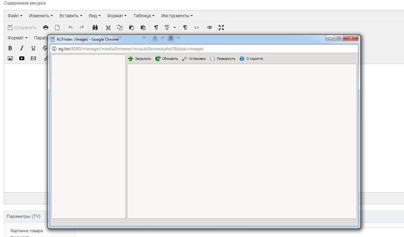The width and height of the screenshot is (404, 237).
Task: Open the Формат menu in the menu bar
Action: pos(117,16)
